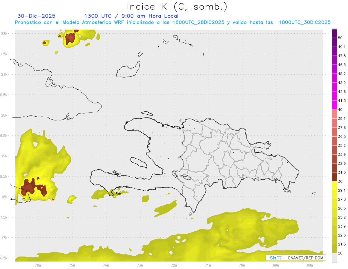This screenshot has height=269, width=348.
Task: Pick the dark brown swatch between 30 and 31.3
Action: (334, 177)
